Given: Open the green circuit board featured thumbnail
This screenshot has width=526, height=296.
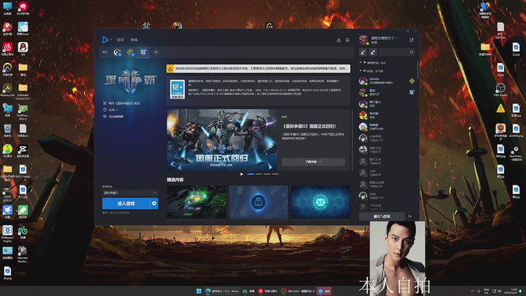Looking at the screenshot, I should (x=196, y=202).
